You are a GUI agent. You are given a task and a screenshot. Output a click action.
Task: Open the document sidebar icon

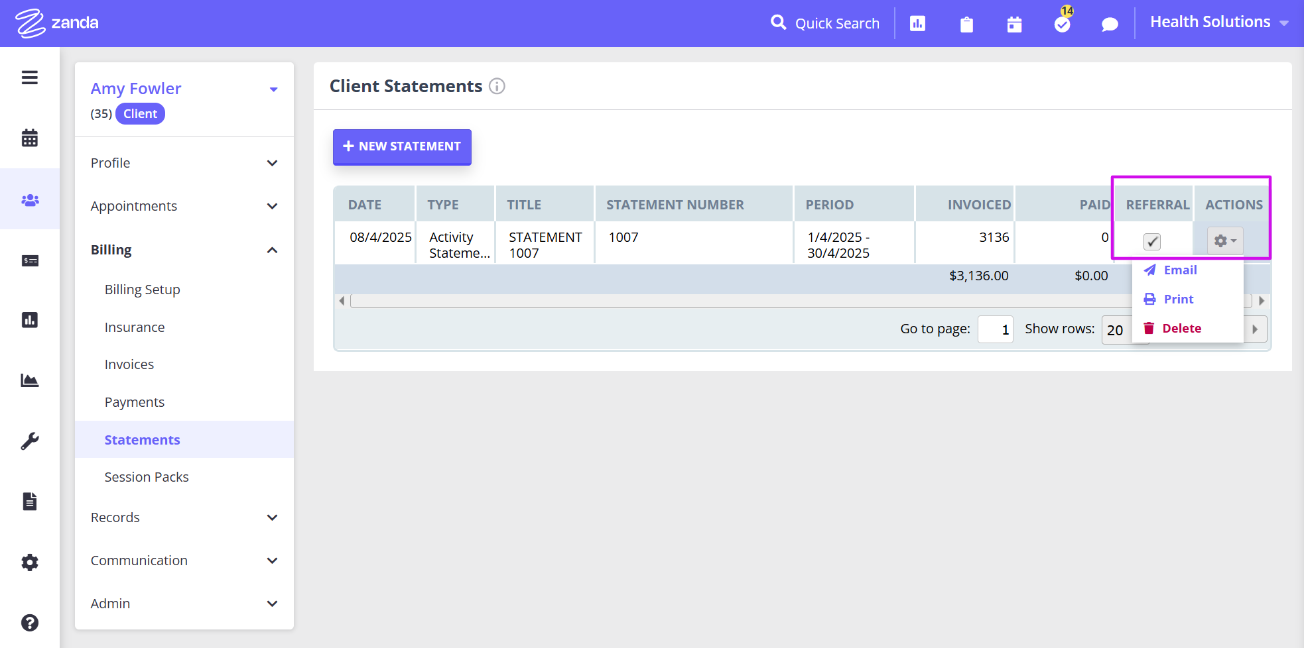pos(30,501)
